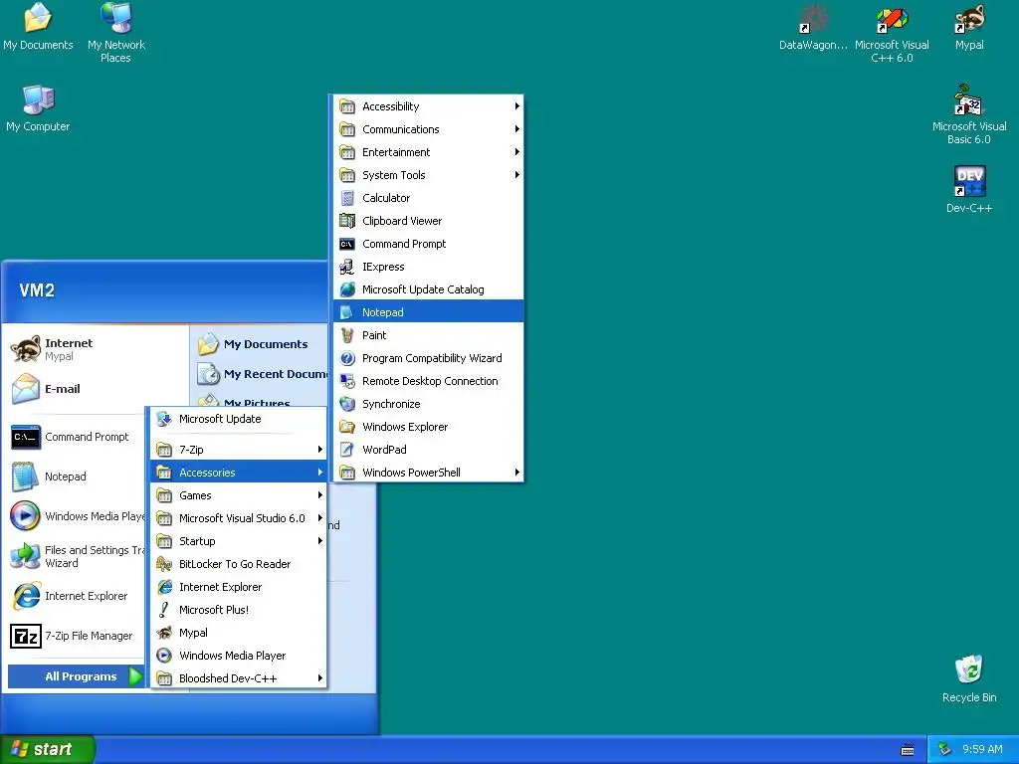This screenshot has height=764, width=1019.
Task: Launch Microsoft Visual C++ 6.0 desktop shortcut
Action: (x=892, y=33)
